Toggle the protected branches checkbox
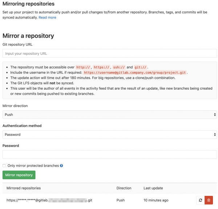Image resolution: width=218 pixels, height=209 pixels. [4, 166]
